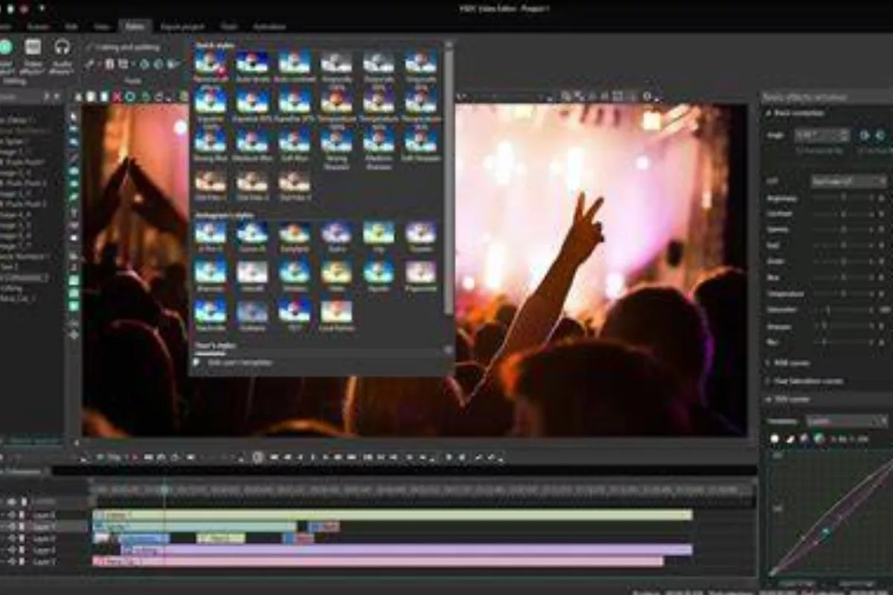Select the white circle curve channel icon
The width and height of the screenshot is (893, 595).
[x=775, y=438]
